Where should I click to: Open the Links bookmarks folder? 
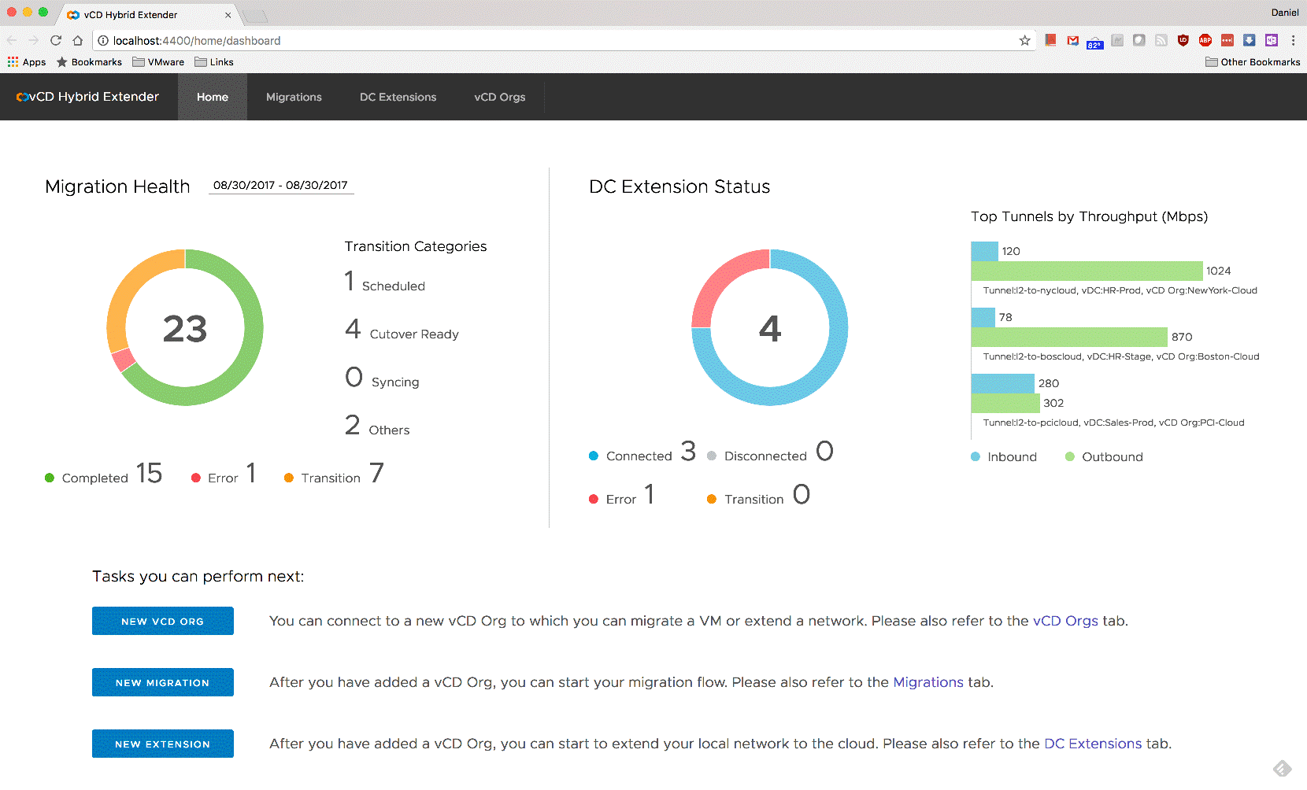point(214,62)
